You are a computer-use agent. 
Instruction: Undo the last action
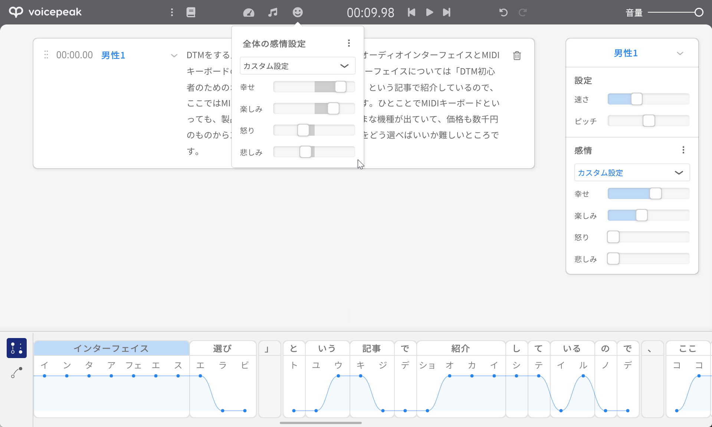(503, 12)
